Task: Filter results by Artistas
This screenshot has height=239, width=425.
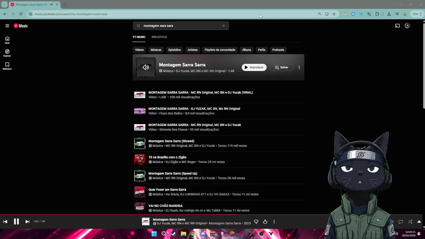Action: [x=193, y=50]
